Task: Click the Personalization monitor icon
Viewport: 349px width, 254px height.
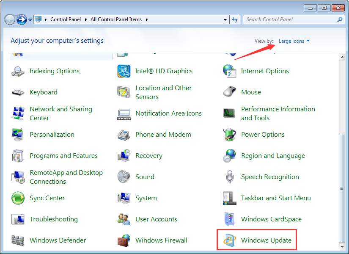Action: (x=18, y=135)
